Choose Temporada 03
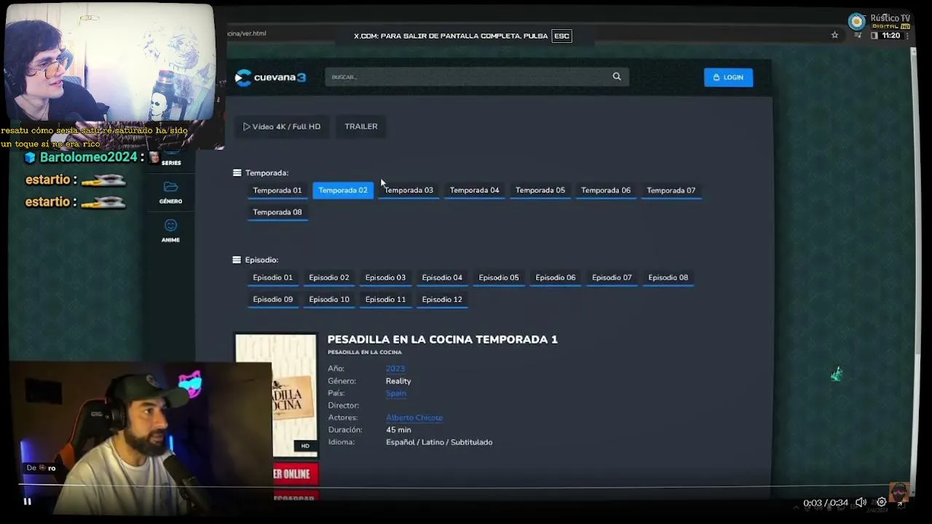The width and height of the screenshot is (932, 524). tap(408, 190)
